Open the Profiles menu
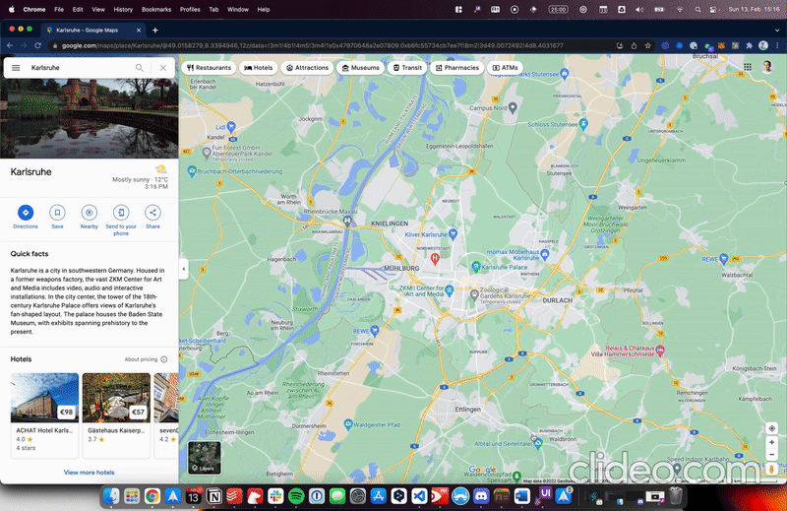This screenshot has height=511, width=787. (190, 10)
